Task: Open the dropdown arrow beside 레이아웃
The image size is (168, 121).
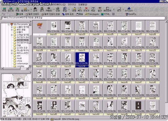Action: 114,9
